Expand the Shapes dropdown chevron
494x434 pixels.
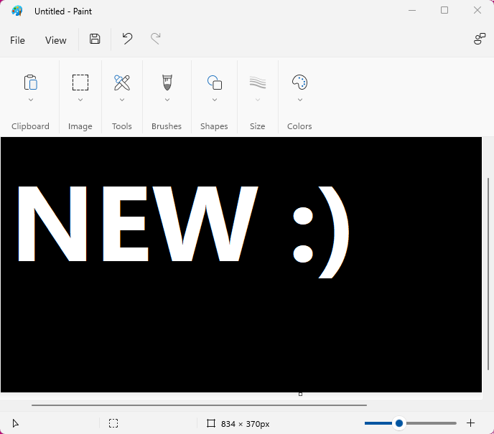point(214,100)
